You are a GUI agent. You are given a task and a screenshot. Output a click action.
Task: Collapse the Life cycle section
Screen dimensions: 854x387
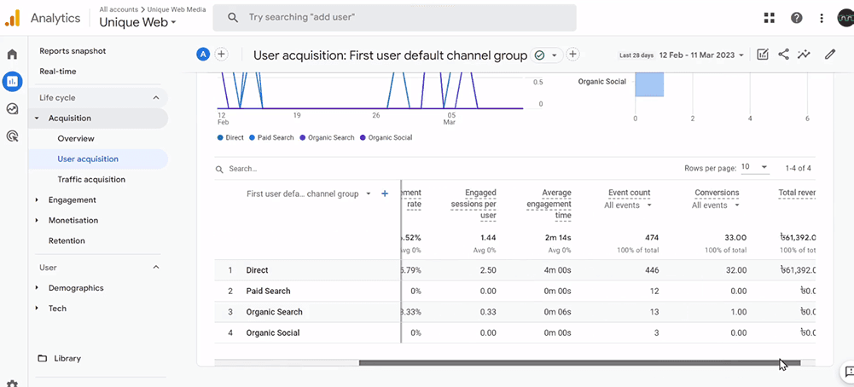[155, 98]
